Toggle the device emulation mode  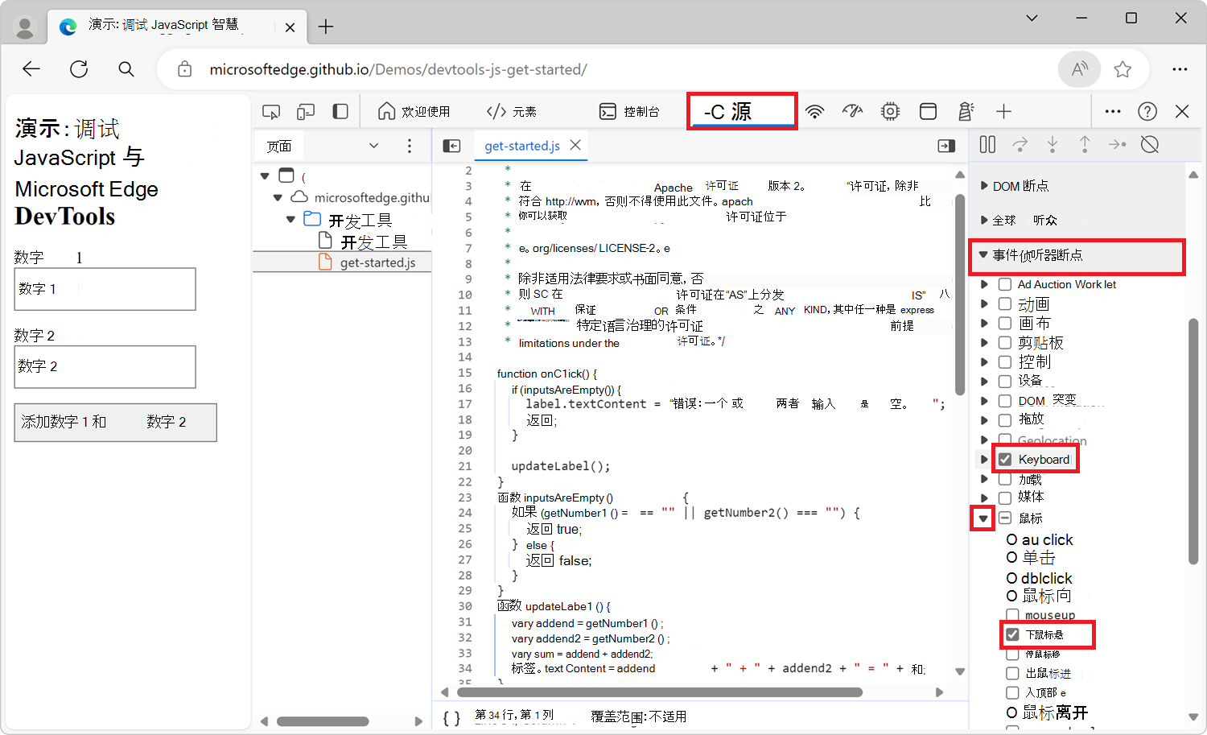click(305, 111)
